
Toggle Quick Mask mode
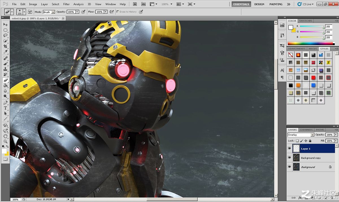pos(5,159)
